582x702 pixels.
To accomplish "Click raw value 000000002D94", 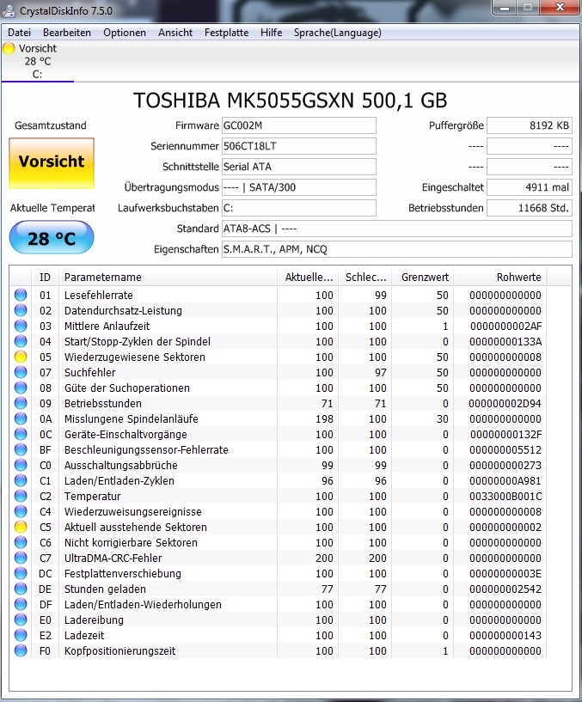I will [x=505, y=403].
